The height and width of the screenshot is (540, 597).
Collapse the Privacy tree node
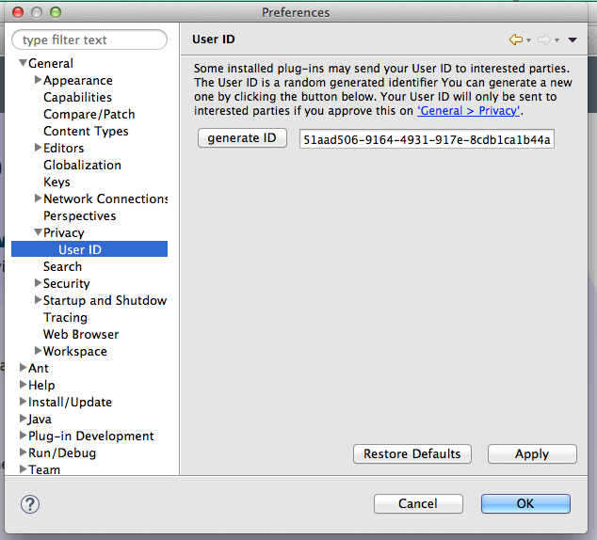[x=38, y=232]
